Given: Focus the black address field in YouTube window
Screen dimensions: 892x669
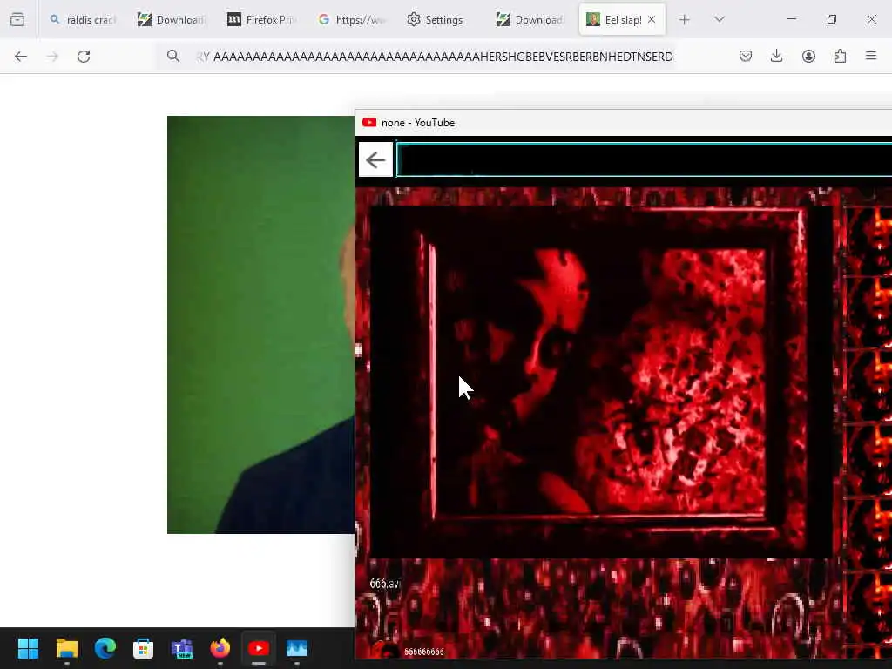Looking at the screenshot, I should [644, 160].
